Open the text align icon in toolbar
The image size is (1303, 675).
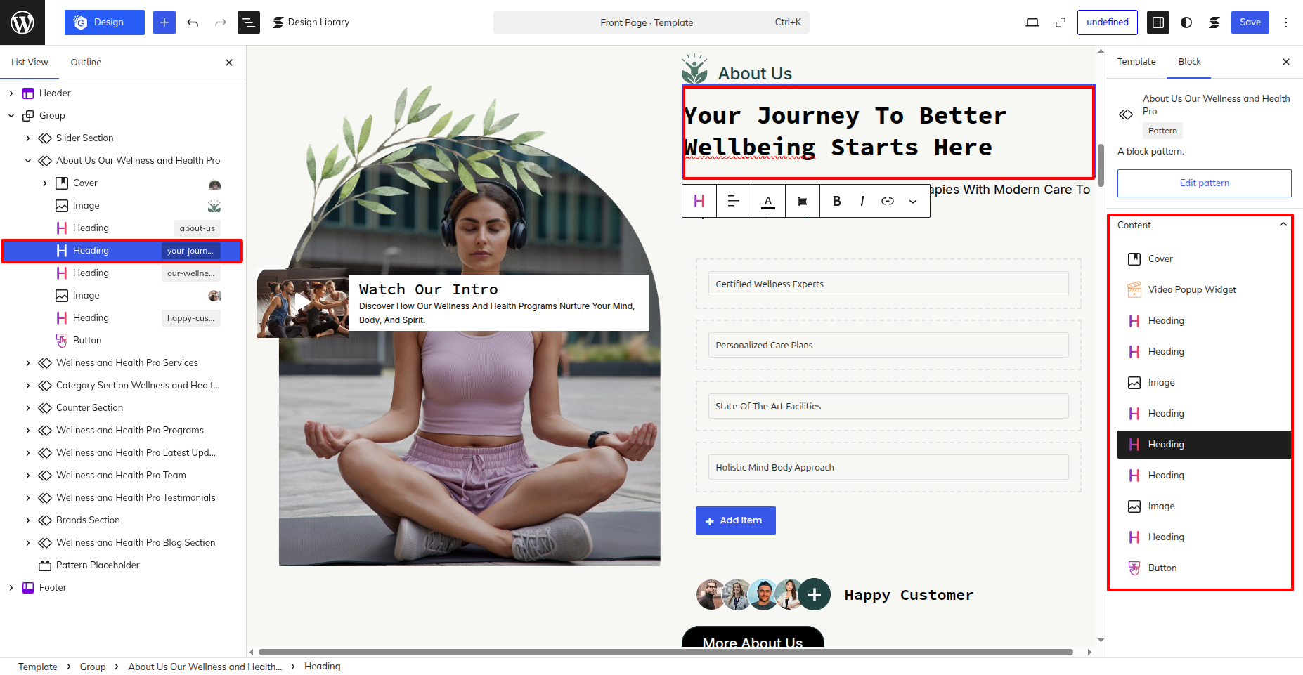click(x=734, y=201)
